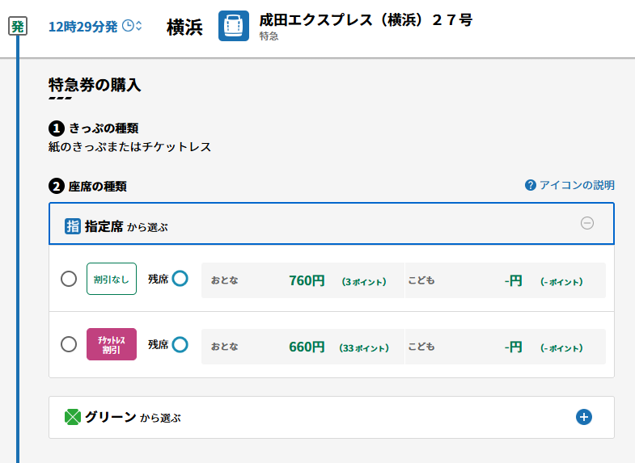Open the 12時29分発 departure time selector

(95, 27)
